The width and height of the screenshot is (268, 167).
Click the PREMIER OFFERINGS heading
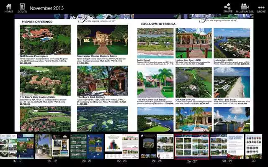(x=37, y=22)
